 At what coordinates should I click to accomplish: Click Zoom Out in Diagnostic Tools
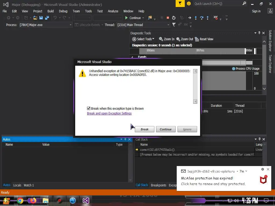pyautogui.click(x=185, y=39)
